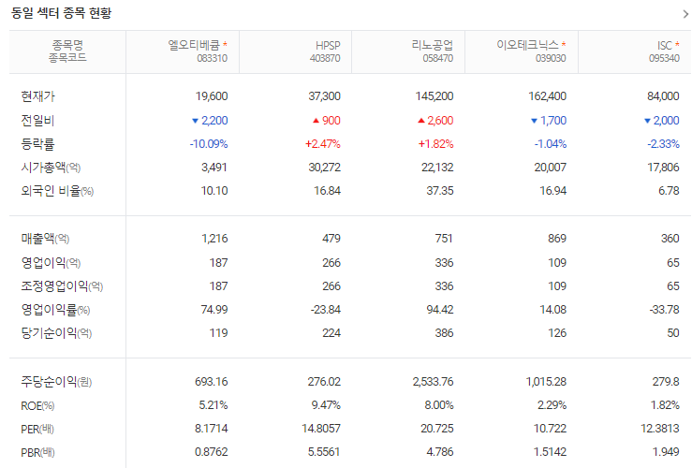Click the up-arrow change value 900

327,121
